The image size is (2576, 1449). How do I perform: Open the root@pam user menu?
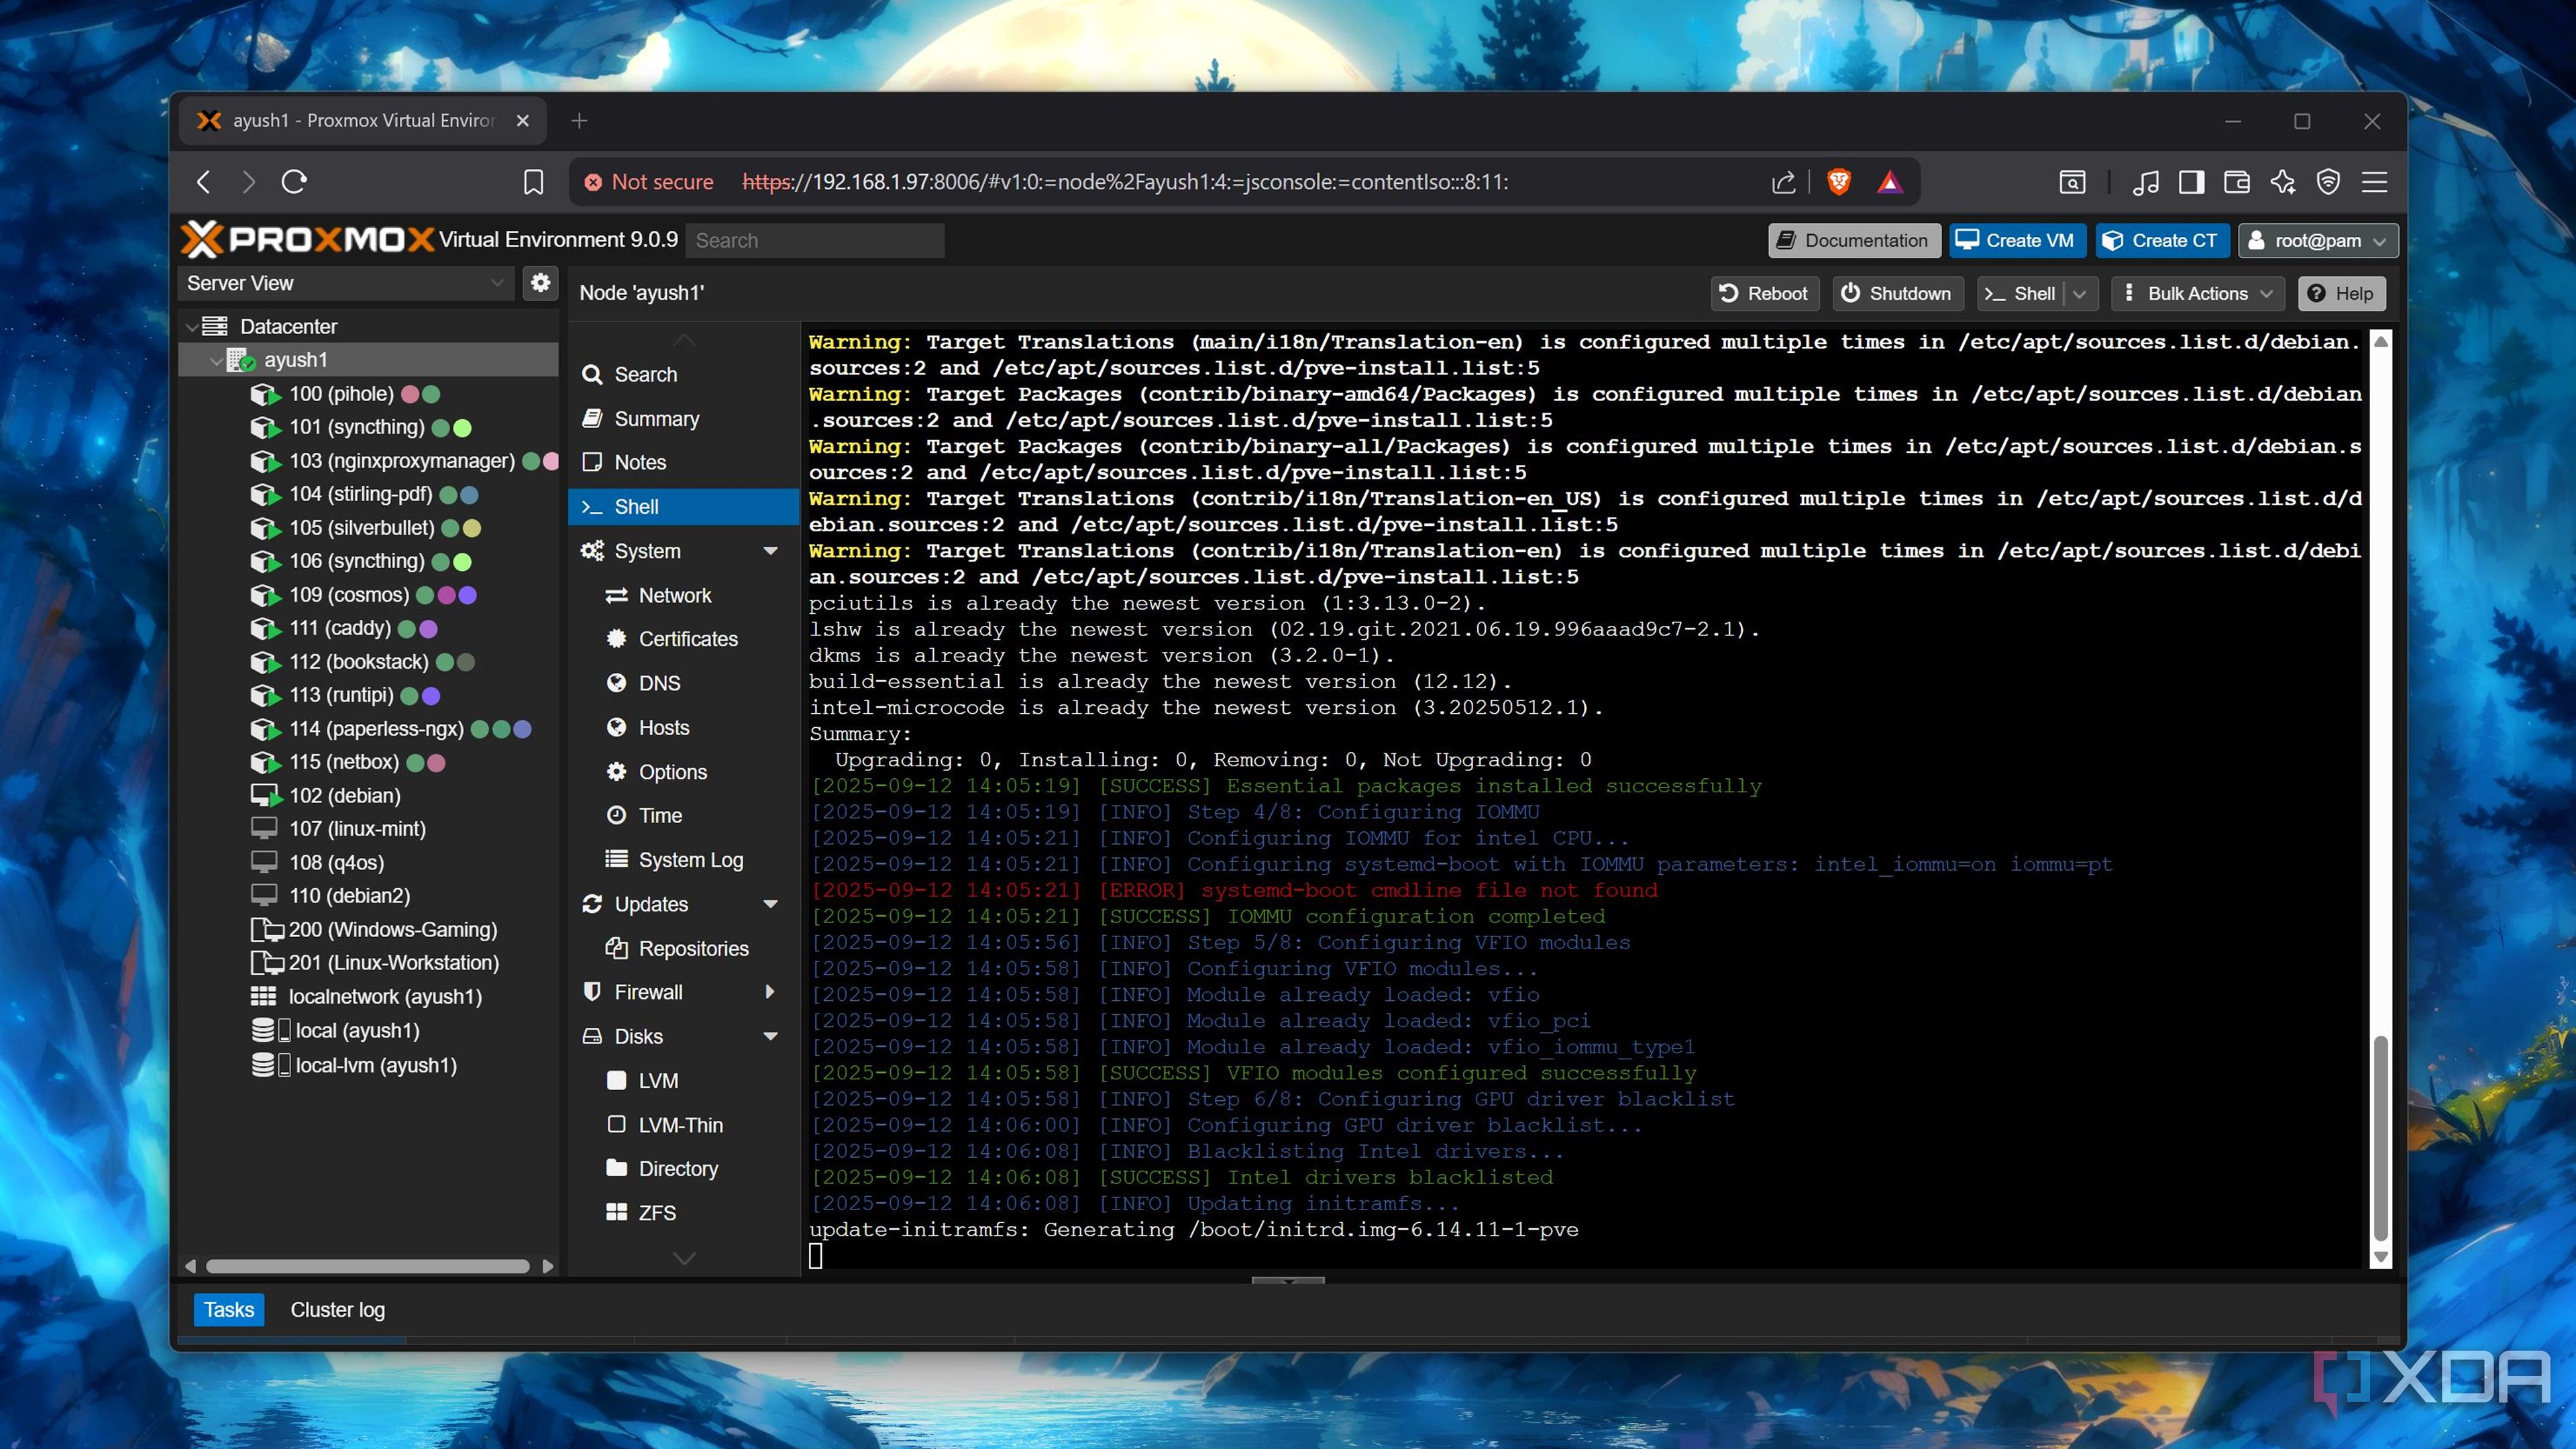point(2317,241)
